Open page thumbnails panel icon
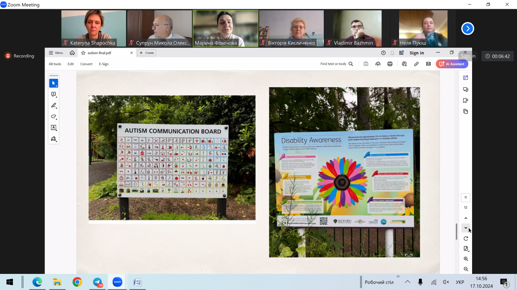 tap(466, 112)
